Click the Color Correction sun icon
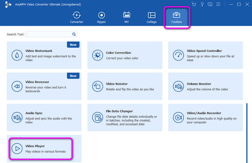The height and width of the screenshot is (163, 252). [x=98, y=55]
